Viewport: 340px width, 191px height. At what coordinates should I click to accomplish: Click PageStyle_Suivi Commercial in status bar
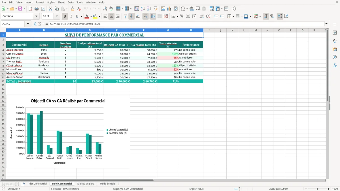(x=128, y=189)
